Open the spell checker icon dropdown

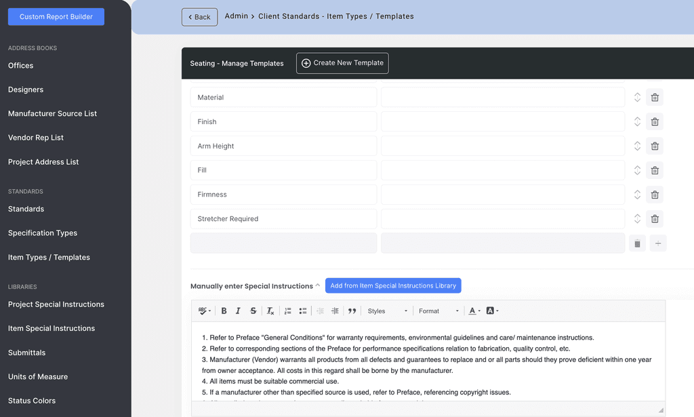coord(204,311)
